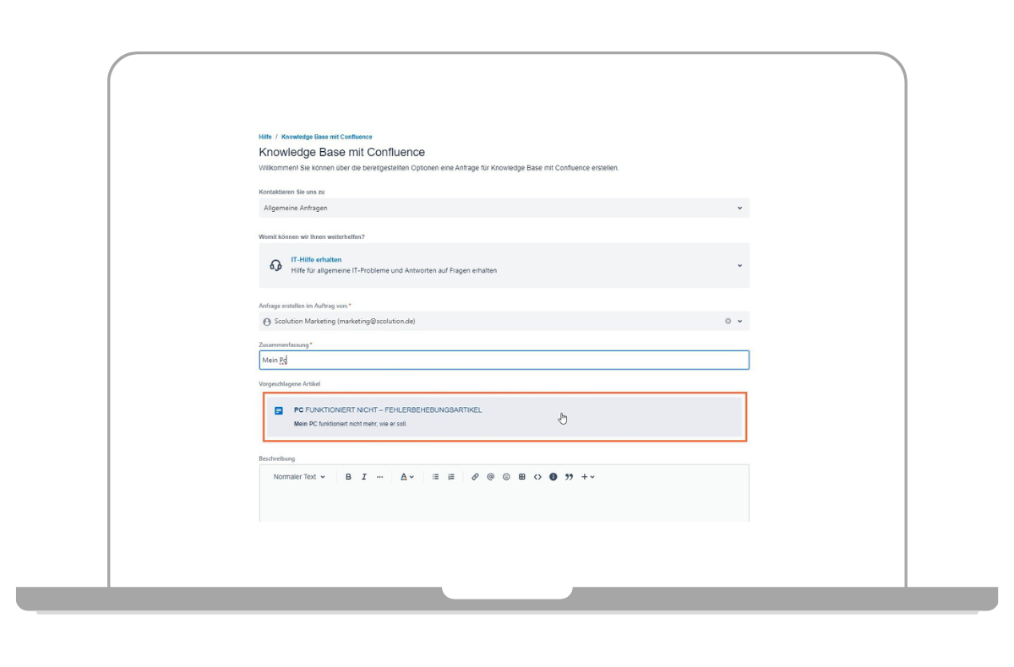Image resolution: width=1014 pixels, height=667 pixels.
Task: Open more formatting options (three dots)
Action: (x=379, y=477)
